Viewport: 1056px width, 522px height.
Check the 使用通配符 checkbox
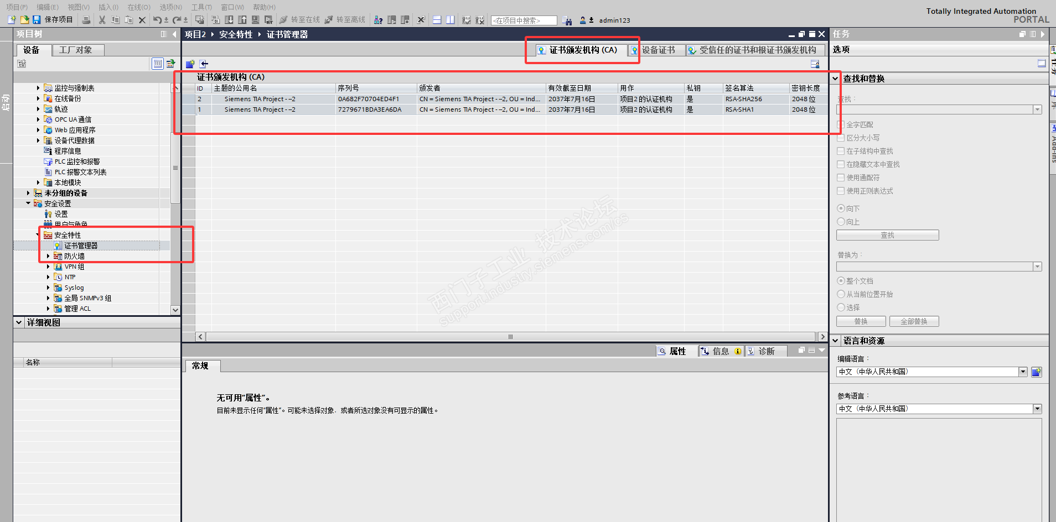(x=841, y=178)
